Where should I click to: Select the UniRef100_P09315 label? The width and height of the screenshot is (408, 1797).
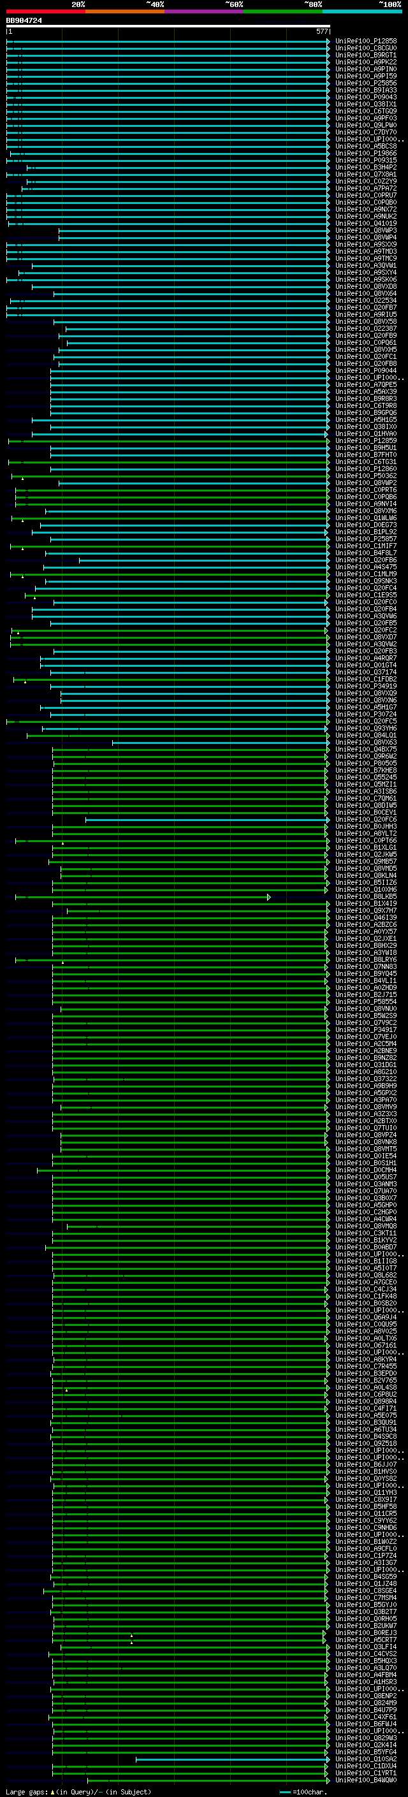366,161
